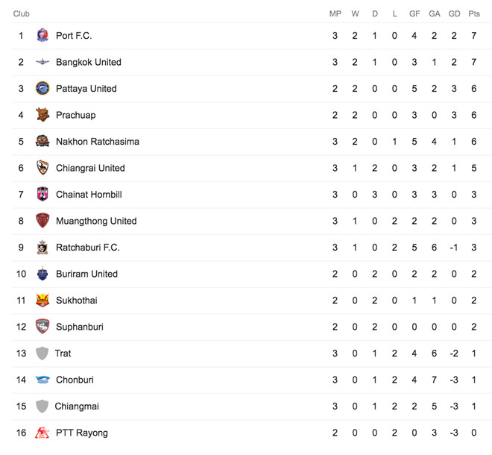492x455 pixels.
Task: Click the Pattaya United round crest
Action: pyautogui.click(x=42, y=88)
